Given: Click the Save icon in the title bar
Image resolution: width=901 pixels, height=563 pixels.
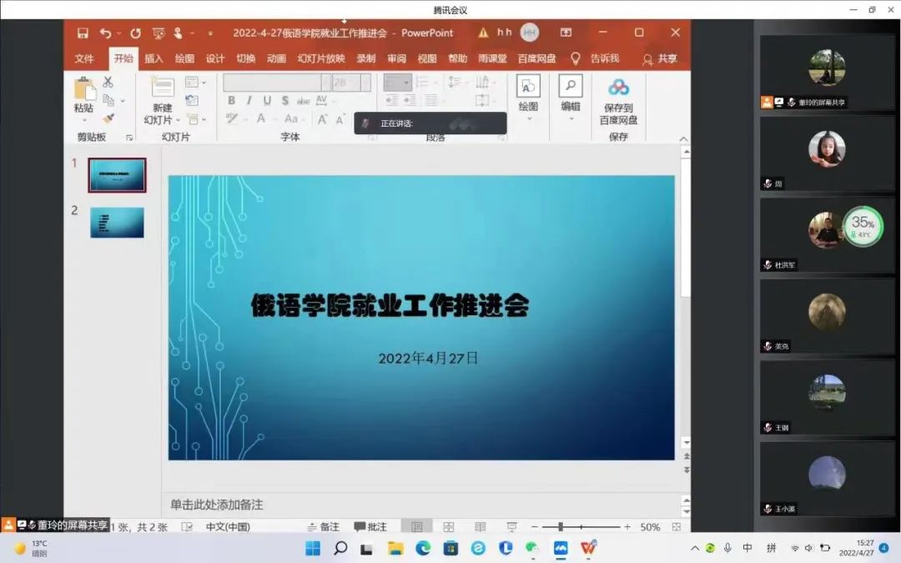Looking at the screenshot, I should click(x=83, y=33).
